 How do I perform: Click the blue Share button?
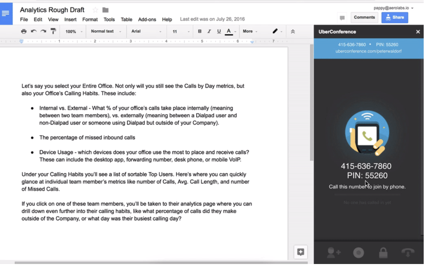tap(395, 18)
